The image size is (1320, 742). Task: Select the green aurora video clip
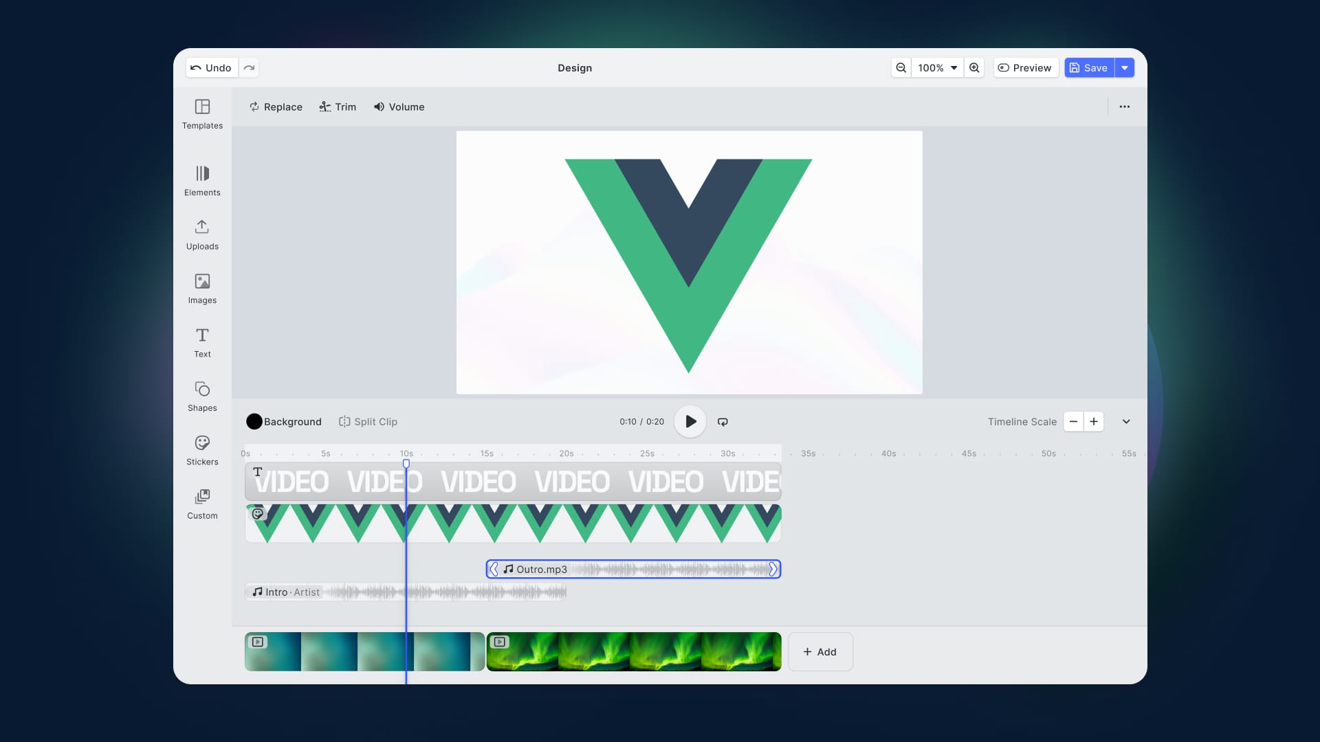634,651
